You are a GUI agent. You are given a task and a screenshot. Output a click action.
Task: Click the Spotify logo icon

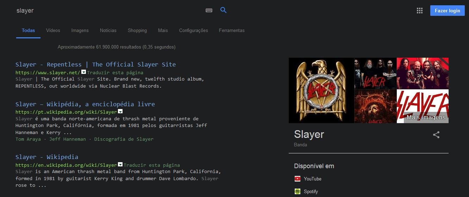pos(298,191)
